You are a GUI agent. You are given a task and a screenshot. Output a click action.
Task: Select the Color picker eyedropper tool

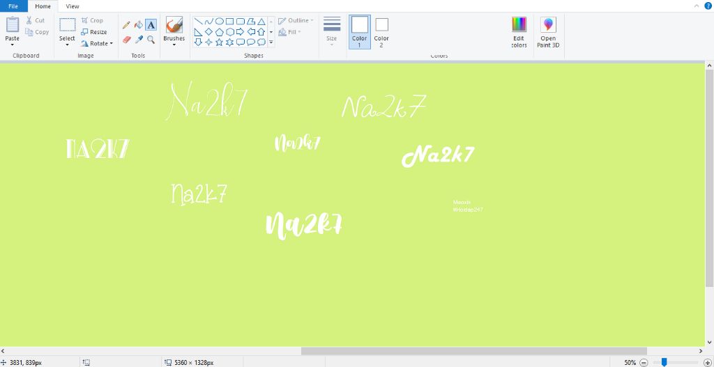pos(139,40)
